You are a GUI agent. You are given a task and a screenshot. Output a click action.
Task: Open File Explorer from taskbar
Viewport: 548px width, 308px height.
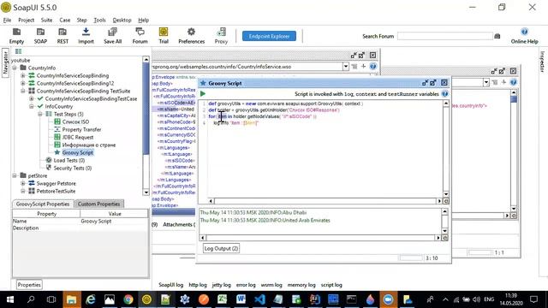point(72,299)
